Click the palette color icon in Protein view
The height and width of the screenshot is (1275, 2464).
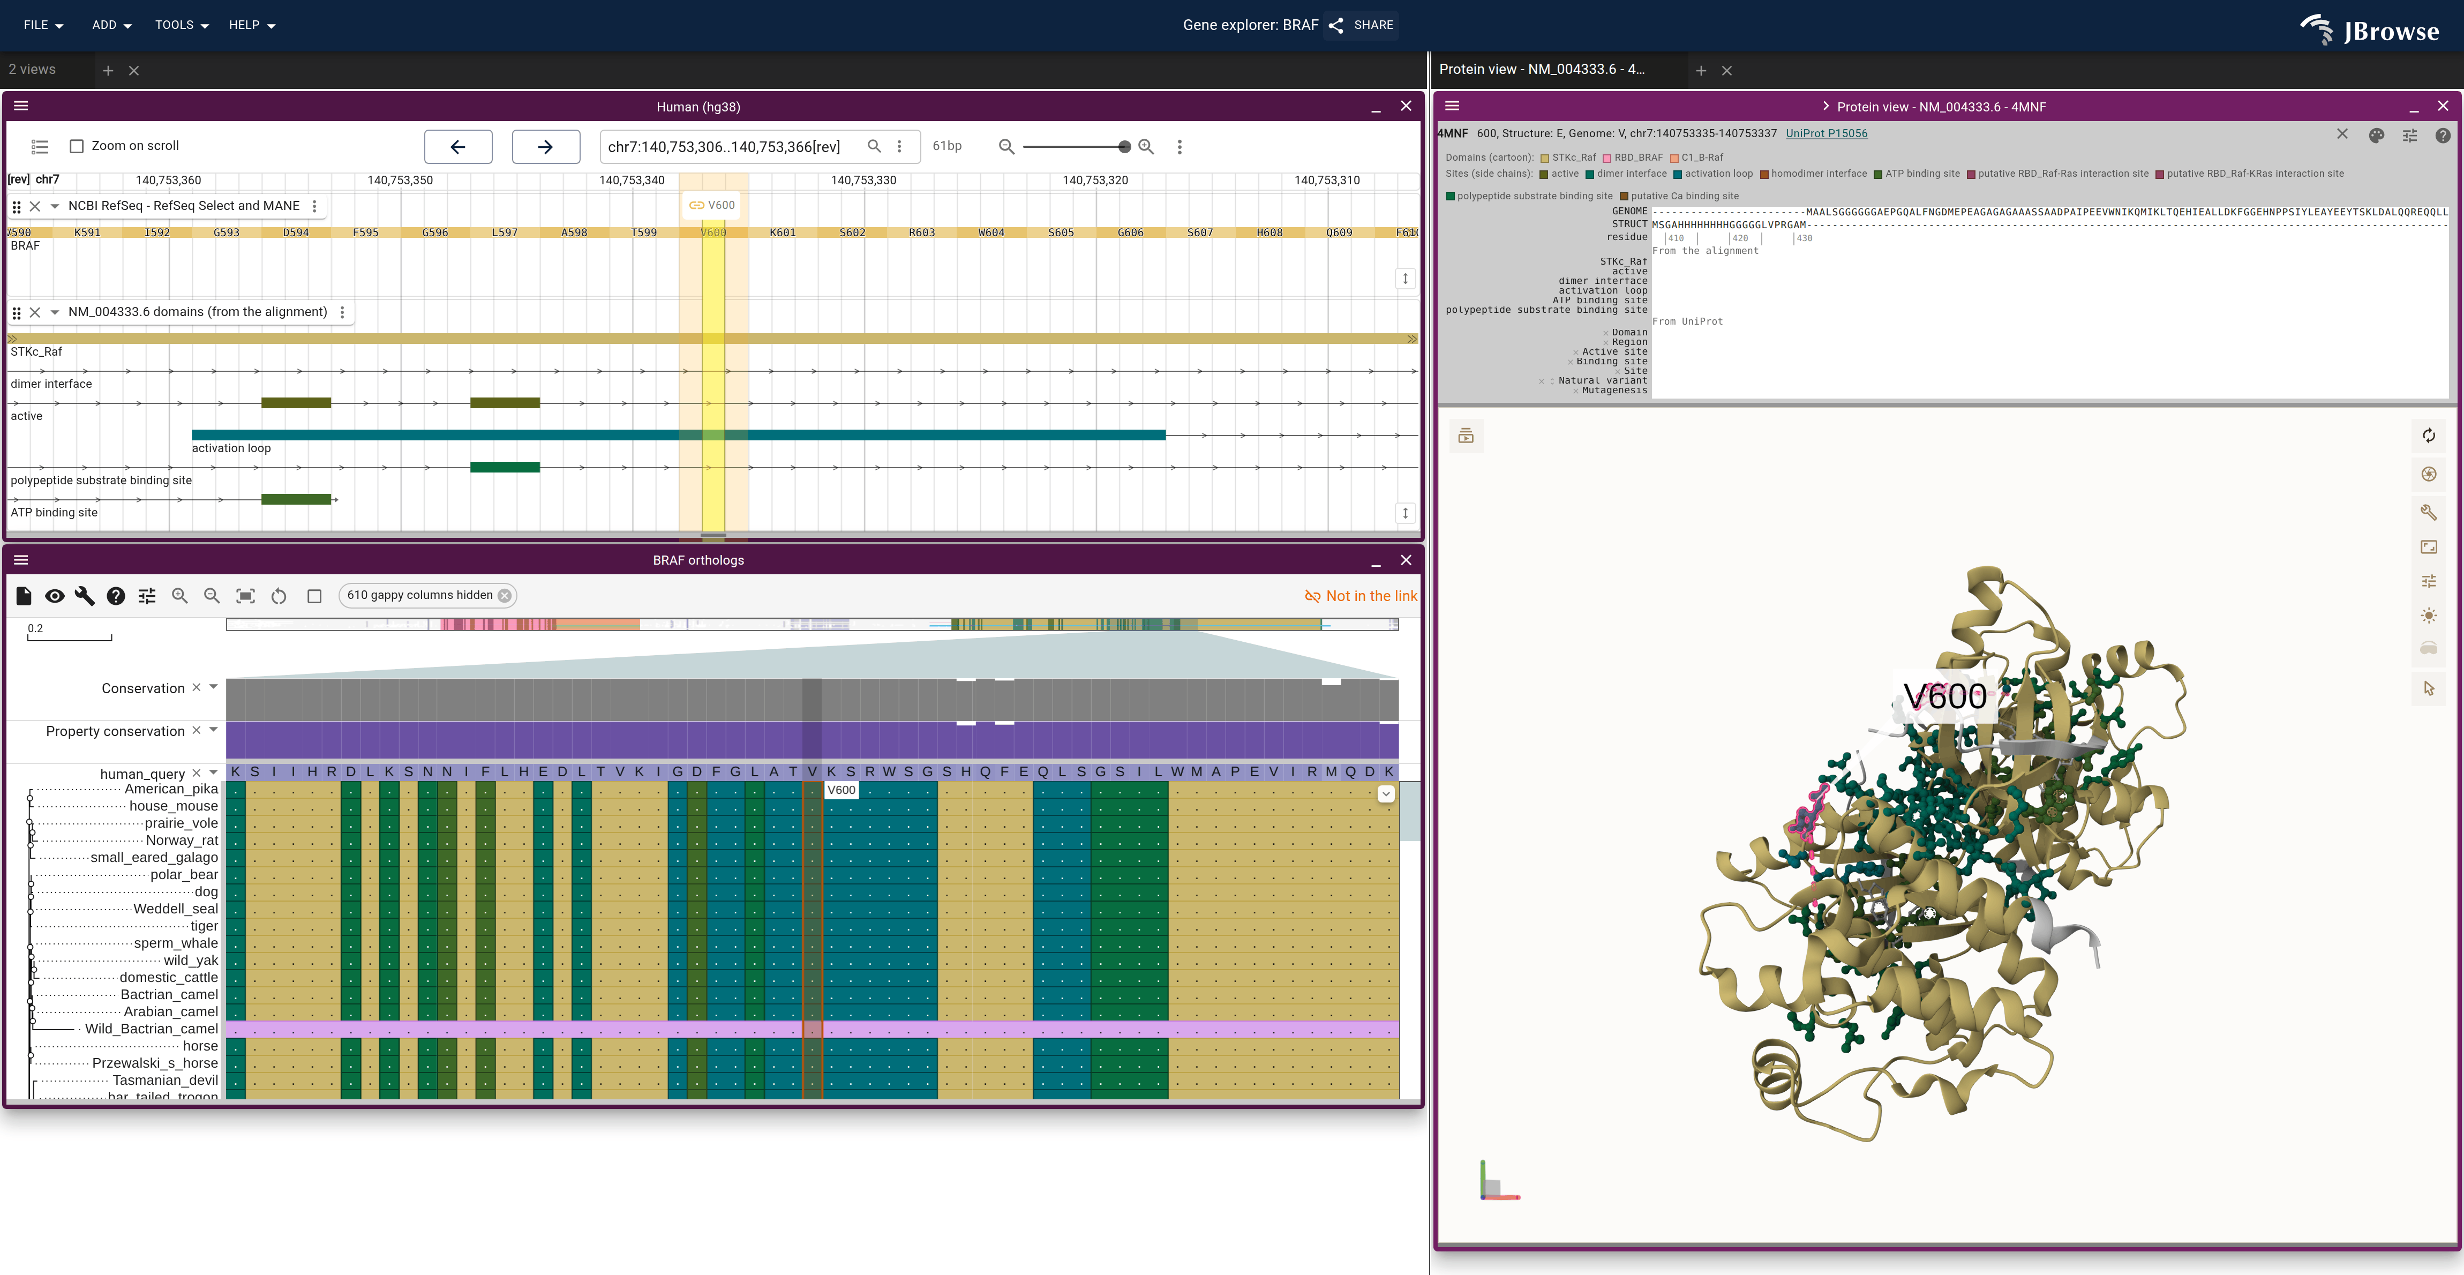coord(2376,135)
